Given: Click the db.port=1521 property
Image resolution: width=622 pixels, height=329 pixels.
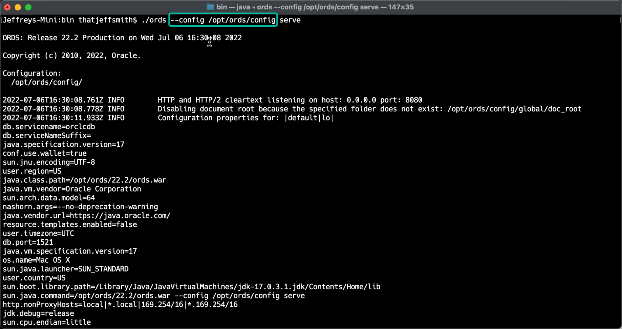Looking at the screenshot, I should [28, 242].
